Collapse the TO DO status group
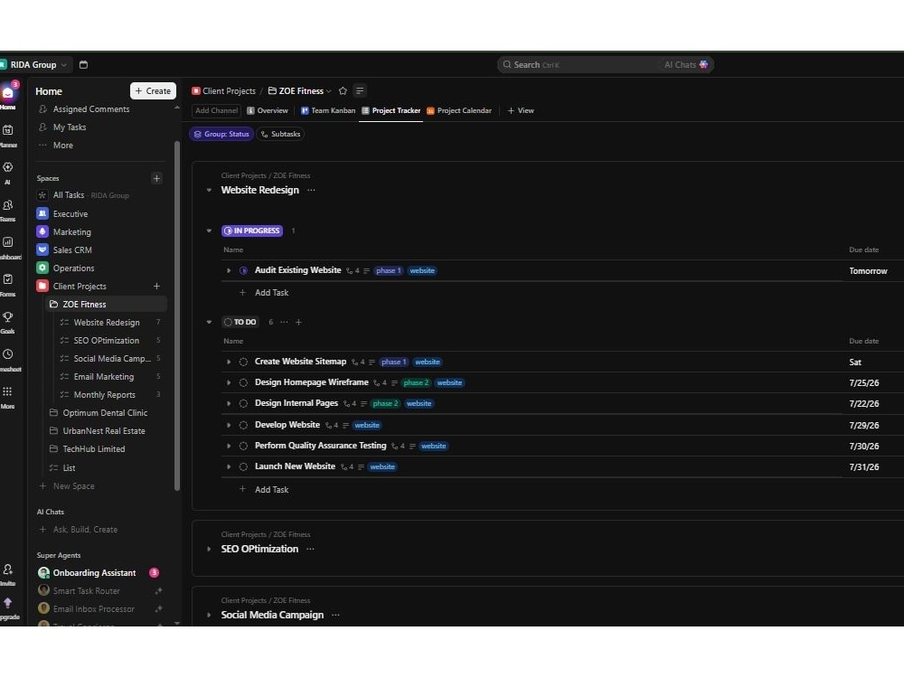This screenshot has width=904, height=678. [x=209, y=323]
